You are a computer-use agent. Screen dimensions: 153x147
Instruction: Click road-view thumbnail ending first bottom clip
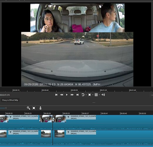(x=46, y=134)
